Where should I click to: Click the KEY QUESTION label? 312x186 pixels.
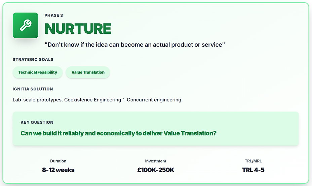[37, 122]
